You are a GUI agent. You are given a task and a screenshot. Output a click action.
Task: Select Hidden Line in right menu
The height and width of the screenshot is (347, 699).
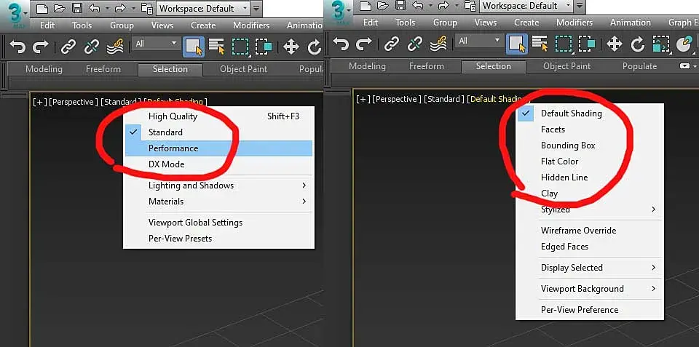pyautogui.click(x=589, y=178)
